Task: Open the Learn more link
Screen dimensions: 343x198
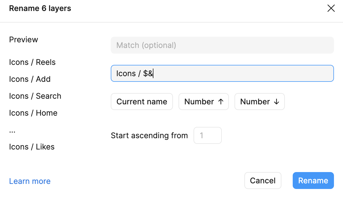Action: click(30, 181)
